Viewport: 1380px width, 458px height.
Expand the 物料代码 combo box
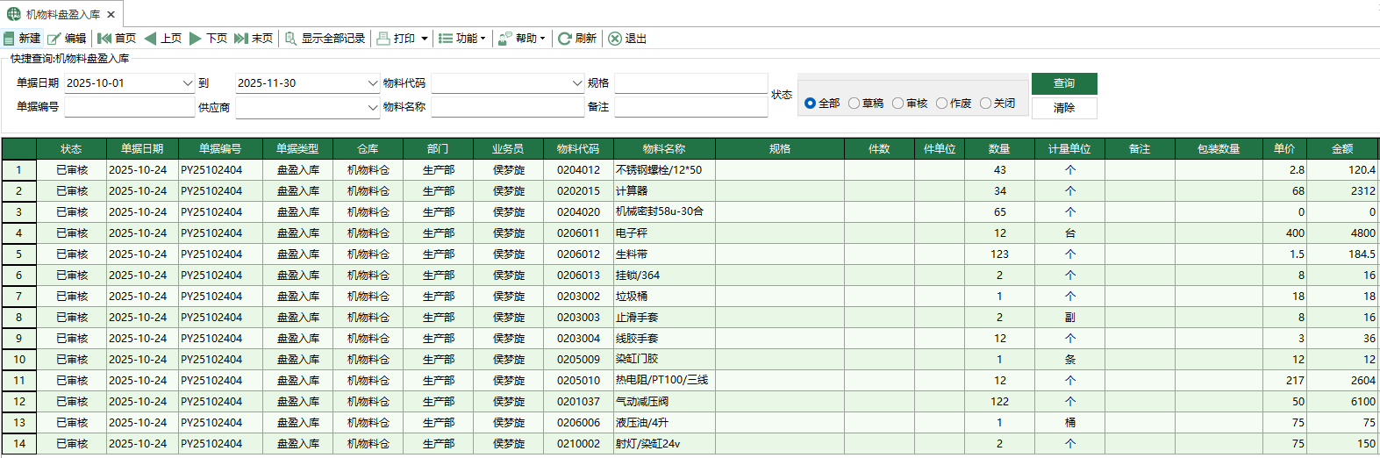click(577, 83)
